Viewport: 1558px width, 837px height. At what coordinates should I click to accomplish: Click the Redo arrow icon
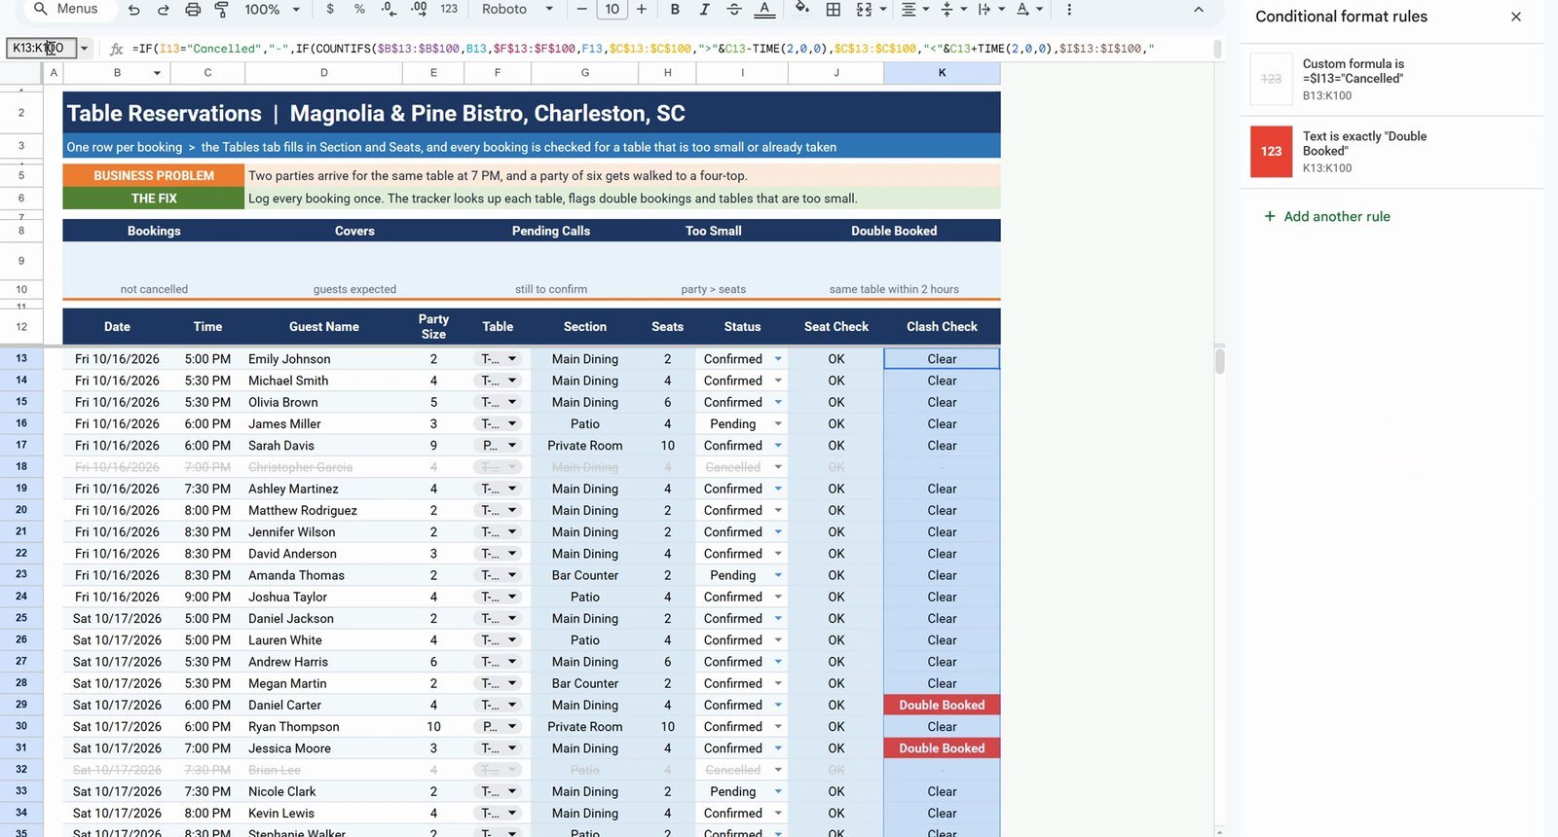[164, 10]
